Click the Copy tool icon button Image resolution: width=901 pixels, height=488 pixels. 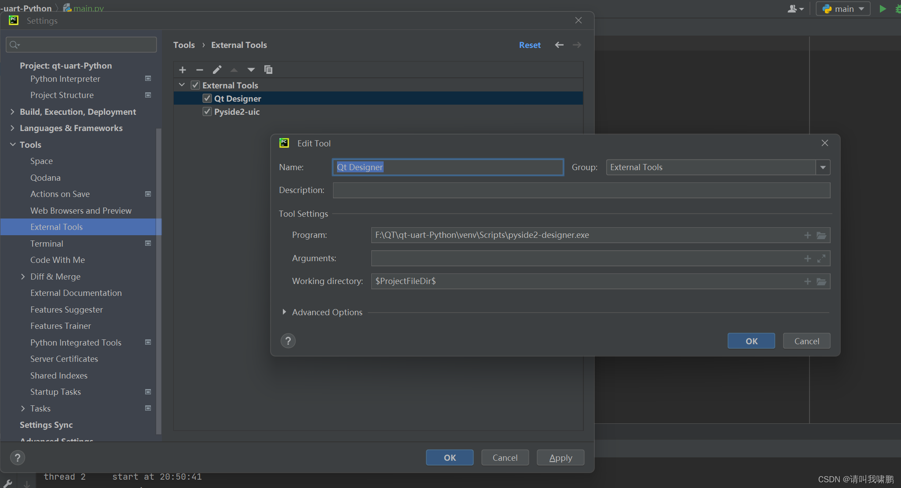269,70
